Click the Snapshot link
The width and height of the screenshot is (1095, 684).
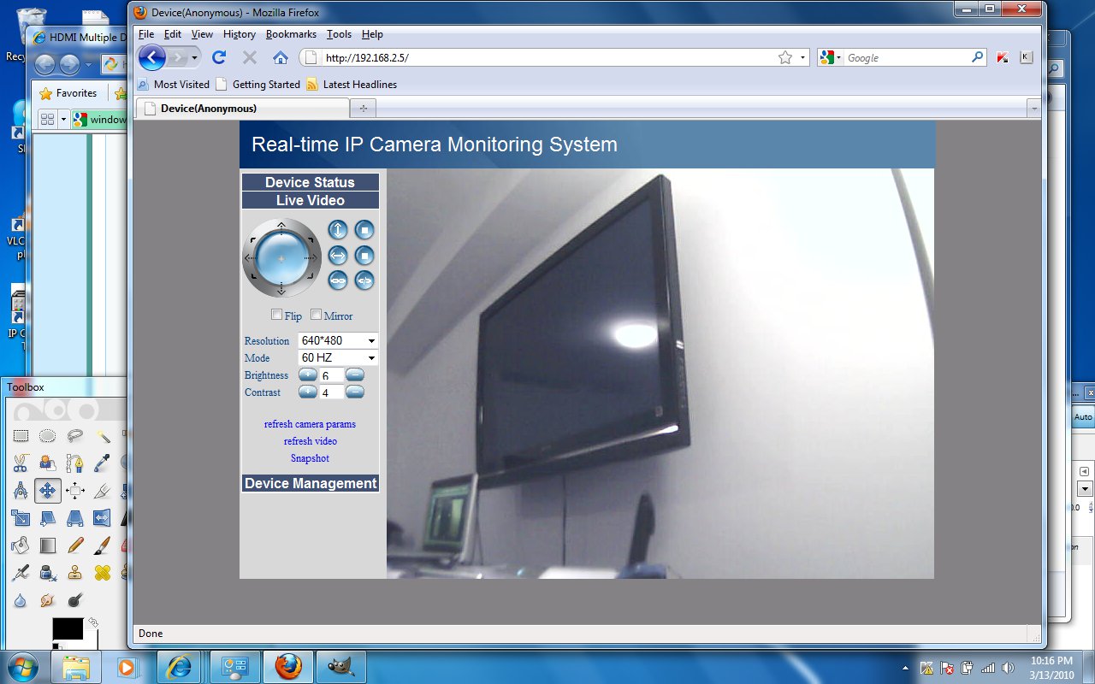pyautogui.click(x=310, y=458)
